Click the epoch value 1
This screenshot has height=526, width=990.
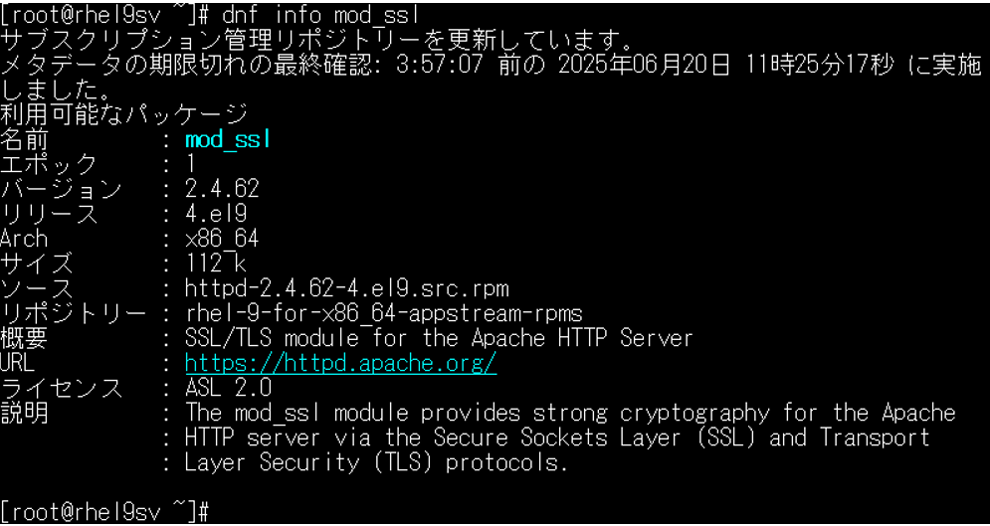tap(191, 165)
